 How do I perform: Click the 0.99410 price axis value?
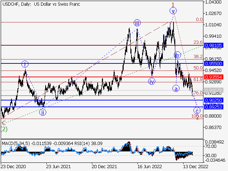pyautogui.click(x=213, y=36)
